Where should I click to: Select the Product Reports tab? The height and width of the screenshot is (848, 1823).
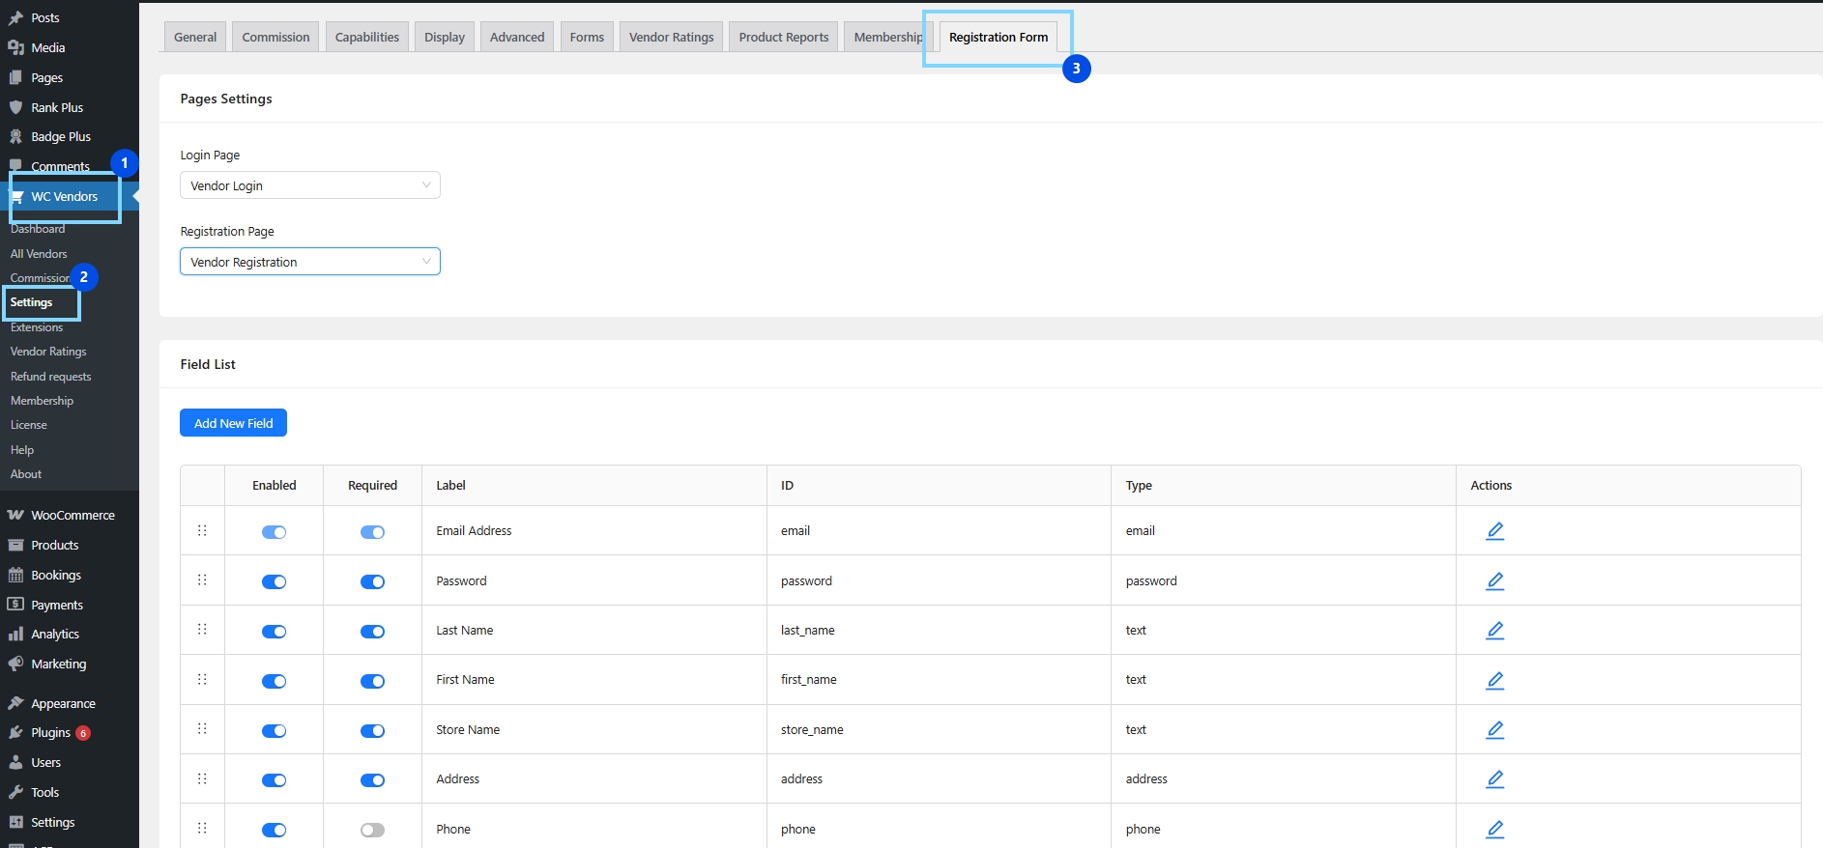click(783, 38)
